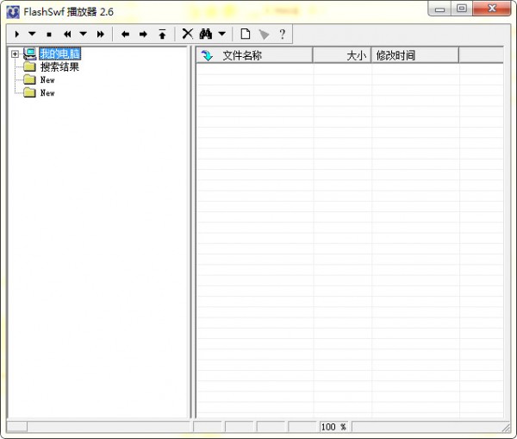Select 我的电脑 in the folder tree
Screen dimensions: 517x439
pyautogui.click(x=60, y=53)
